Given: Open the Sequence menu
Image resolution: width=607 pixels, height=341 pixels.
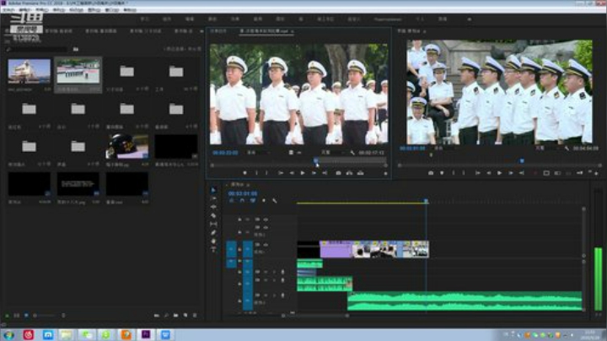Looking at the screenshot, I should pos(59,9).
